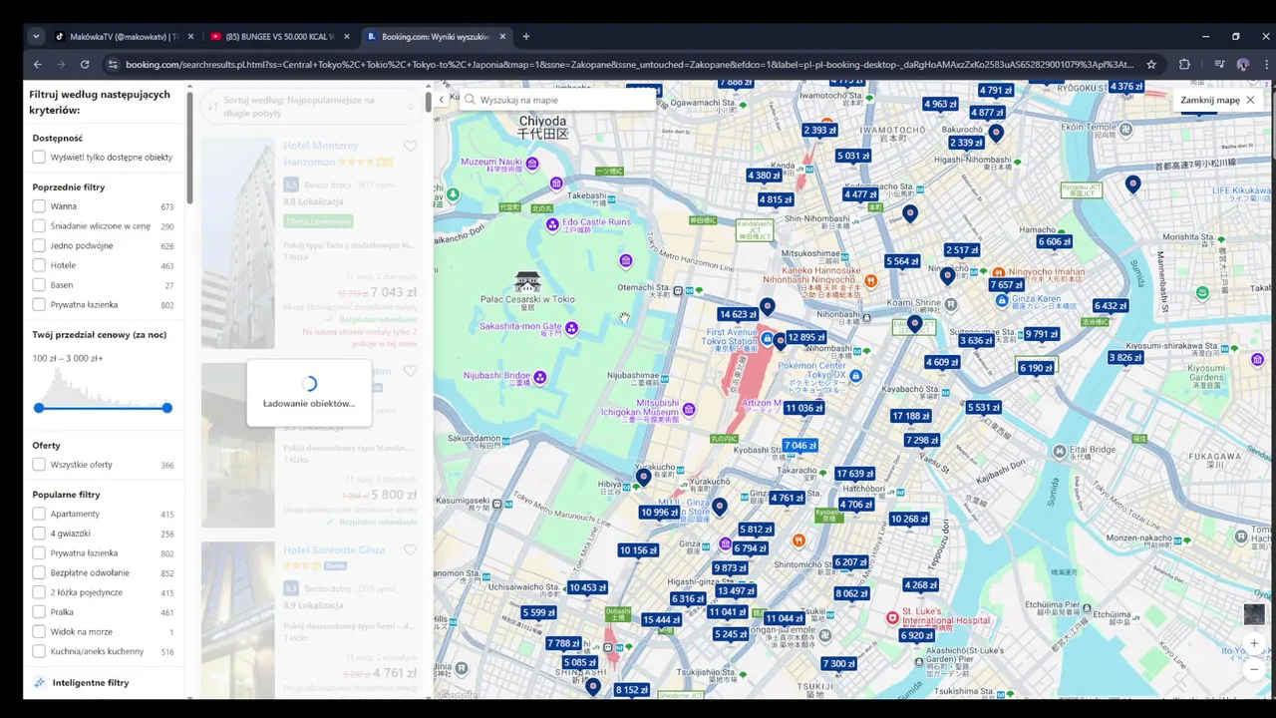Click the 17 188 zł price marker
The width and height of the screenshot is (1276, 718).
tap(910, 416)
